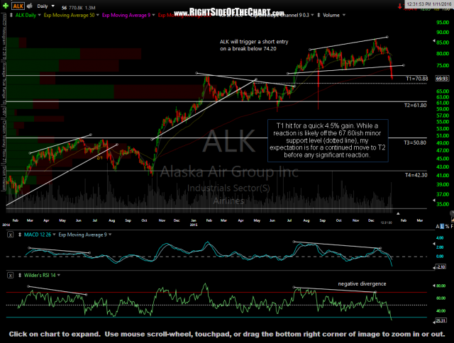Screen dimensions: 454x343
Task: Toggle the L log-scale mode button
Action: pyautogui.click(x=442, y=227)
